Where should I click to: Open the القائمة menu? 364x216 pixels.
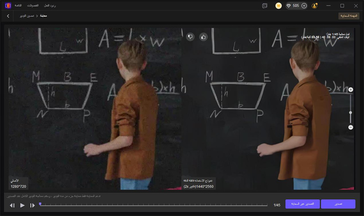coord(19,5)
